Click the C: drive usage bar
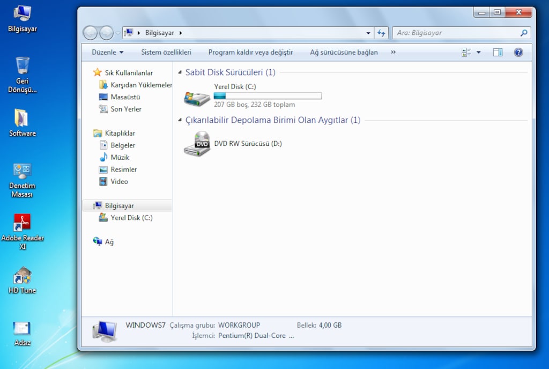This screenshot has height=369, width=549. click(268, 96)
